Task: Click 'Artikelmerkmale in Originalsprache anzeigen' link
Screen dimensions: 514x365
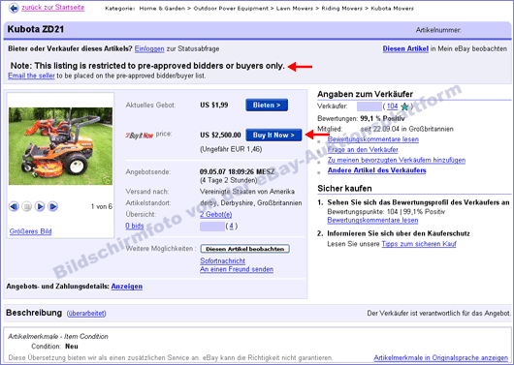Action: tap(441, 357)
